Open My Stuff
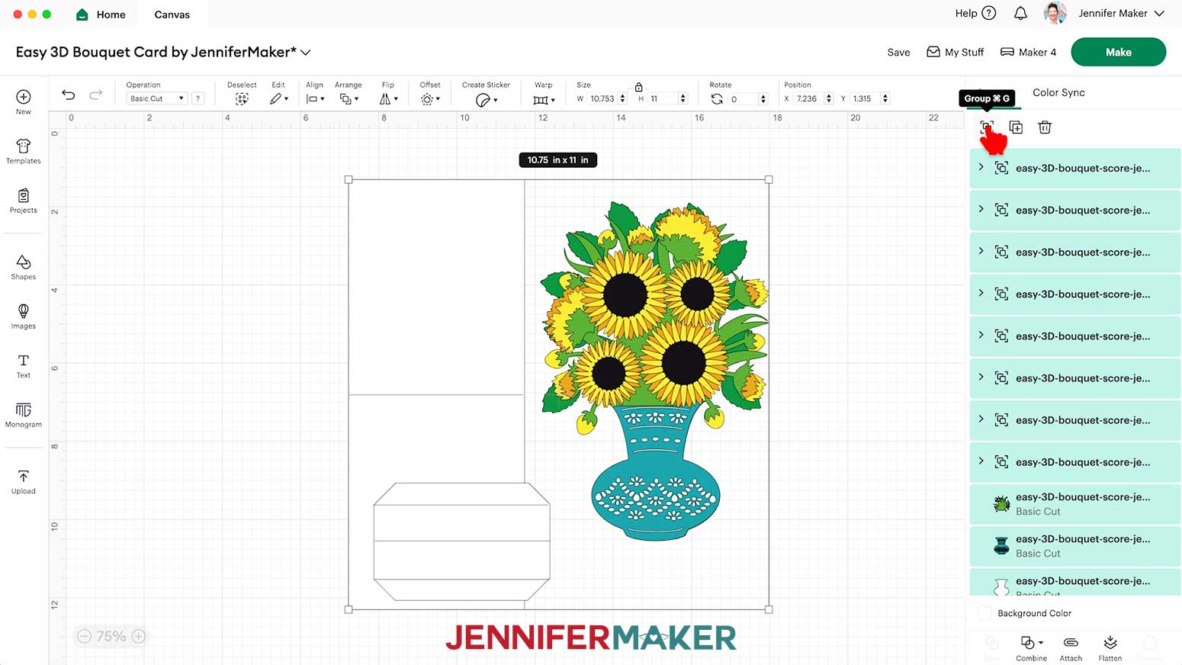Screen dimensions: 1182x665 (x=955, y=52)
